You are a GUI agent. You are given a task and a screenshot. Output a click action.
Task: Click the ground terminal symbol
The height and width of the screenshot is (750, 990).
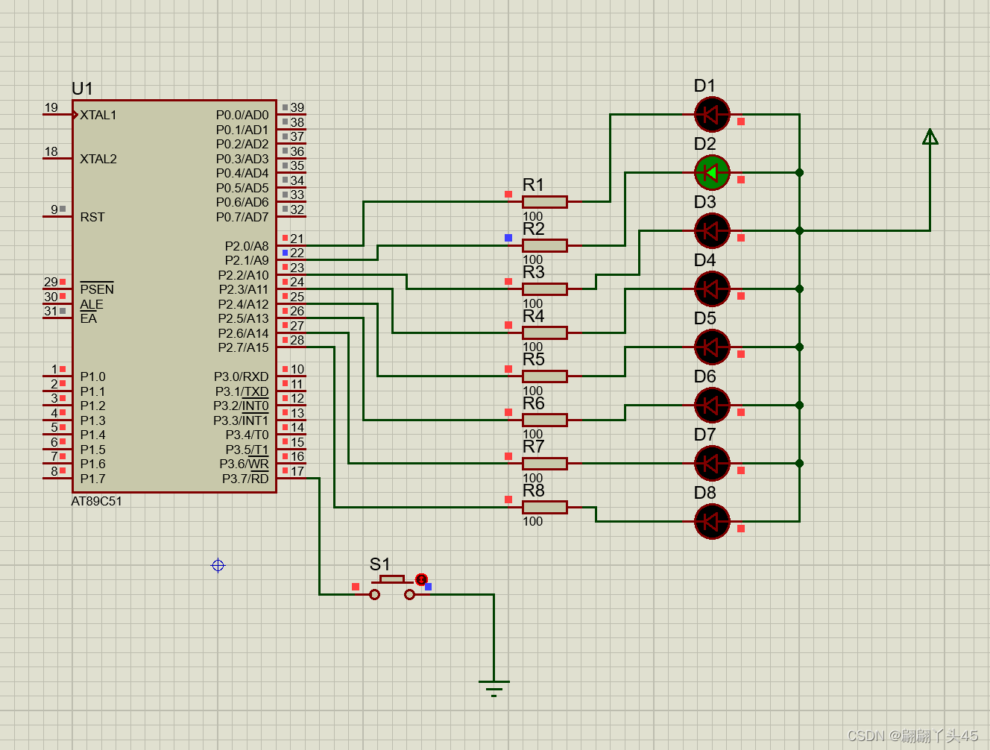click(x=494, y=688)
